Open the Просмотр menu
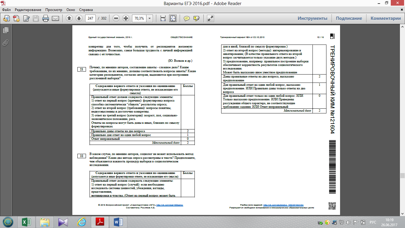Screen dimensions: 405x228 [54, 10]
